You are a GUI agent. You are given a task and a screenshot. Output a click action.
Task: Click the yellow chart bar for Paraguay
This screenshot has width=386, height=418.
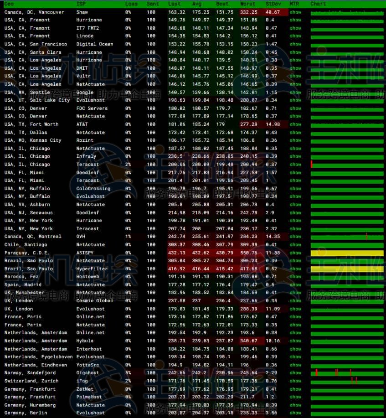point(347,253)
